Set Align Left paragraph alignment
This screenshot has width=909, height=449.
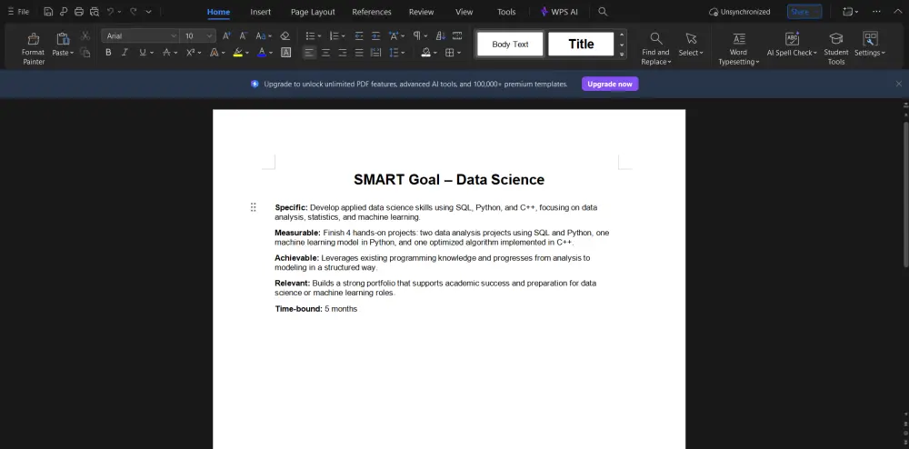click(310, 52)
